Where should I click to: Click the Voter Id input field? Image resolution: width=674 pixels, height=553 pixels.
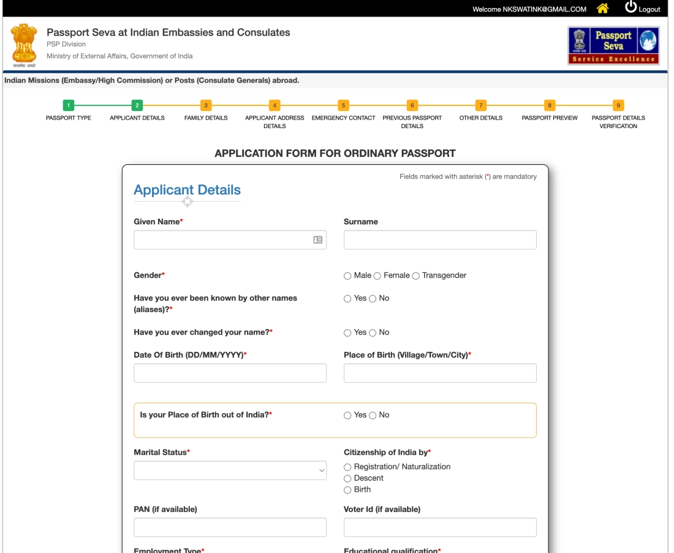pos(440,527)
